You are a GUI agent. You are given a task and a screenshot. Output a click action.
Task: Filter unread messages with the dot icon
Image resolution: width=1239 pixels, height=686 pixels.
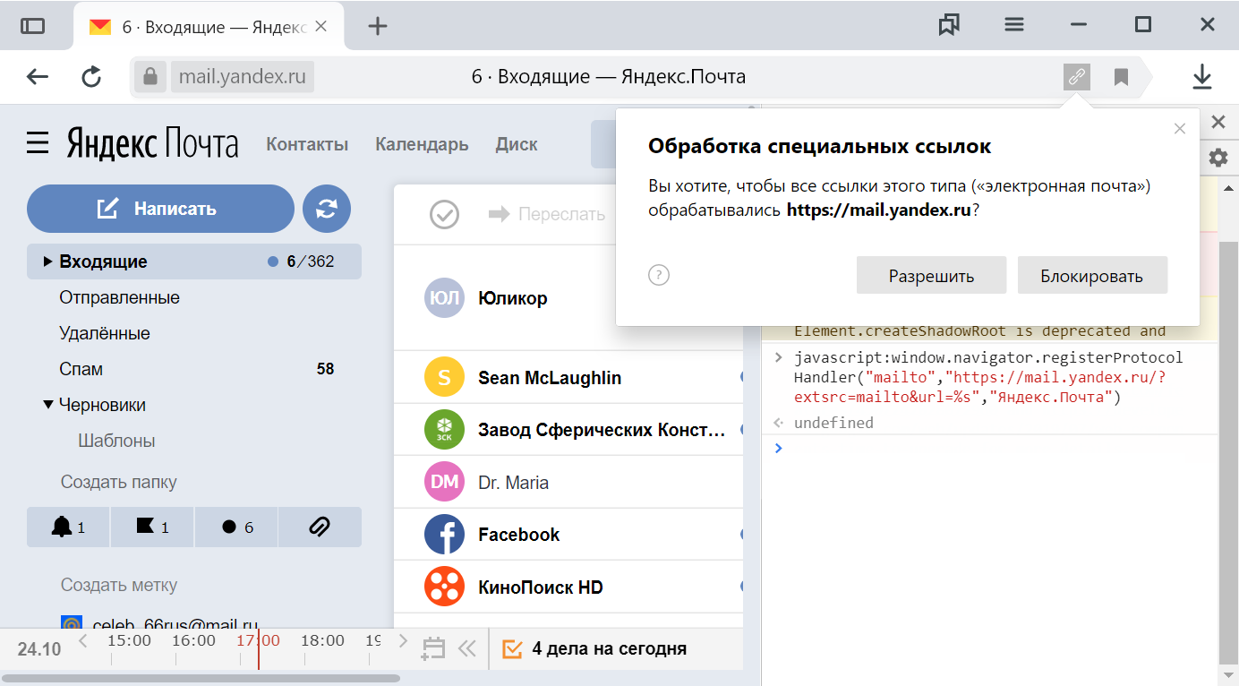pos(236,527)
